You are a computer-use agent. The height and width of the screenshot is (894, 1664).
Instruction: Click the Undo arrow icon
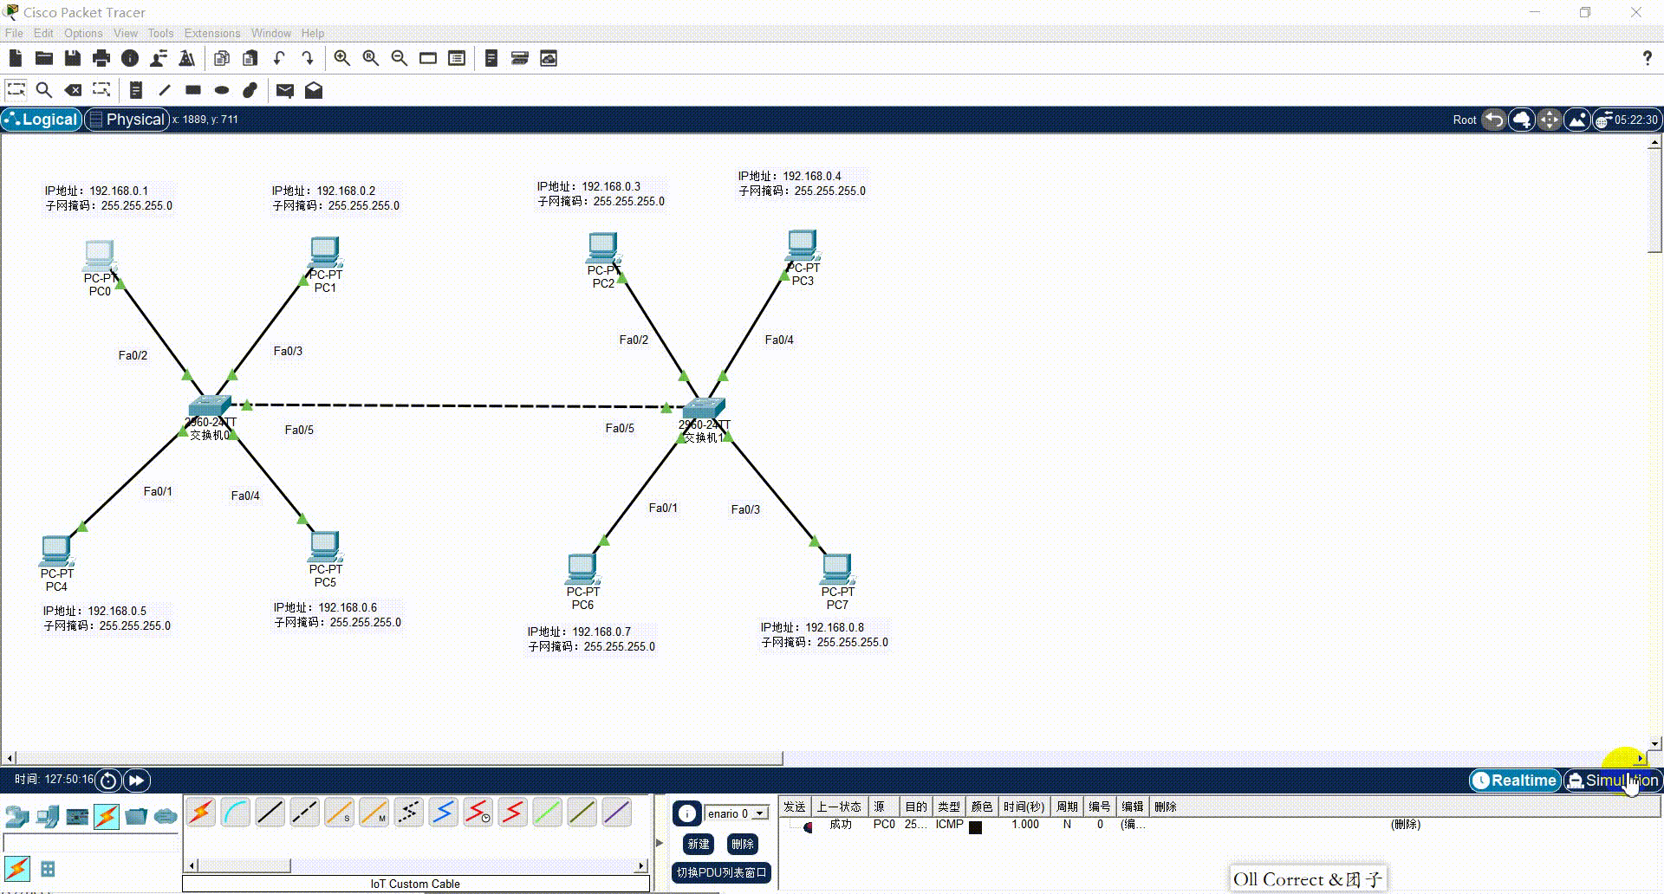[279, 58]
